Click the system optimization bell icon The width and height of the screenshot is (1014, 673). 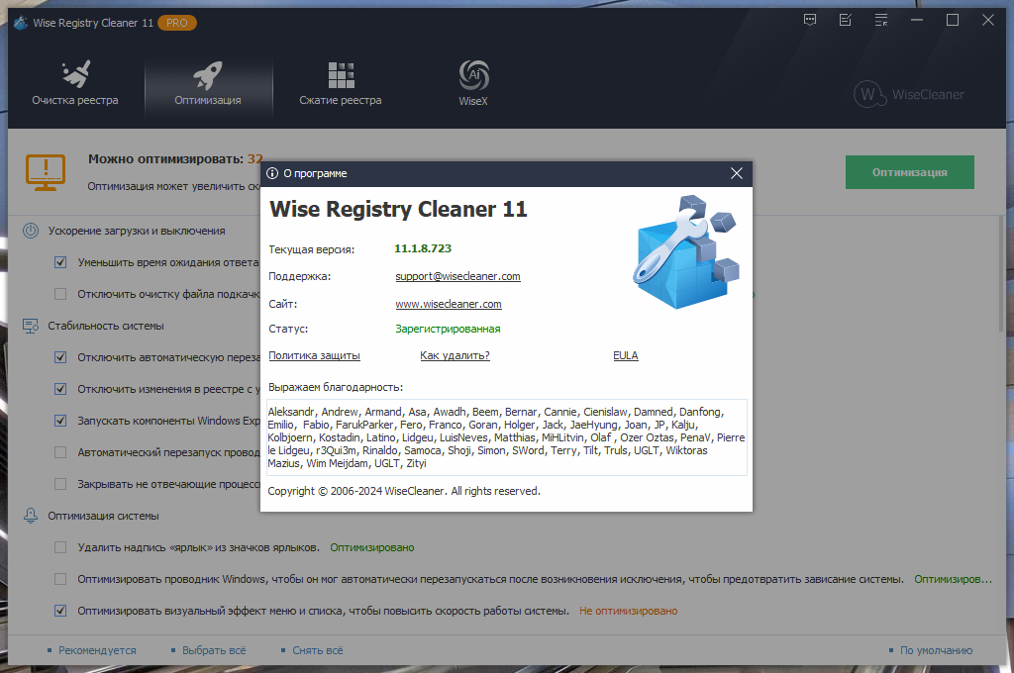(x=31, y=516)
